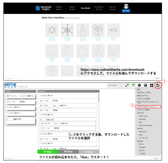Click the green Run button

48,152
